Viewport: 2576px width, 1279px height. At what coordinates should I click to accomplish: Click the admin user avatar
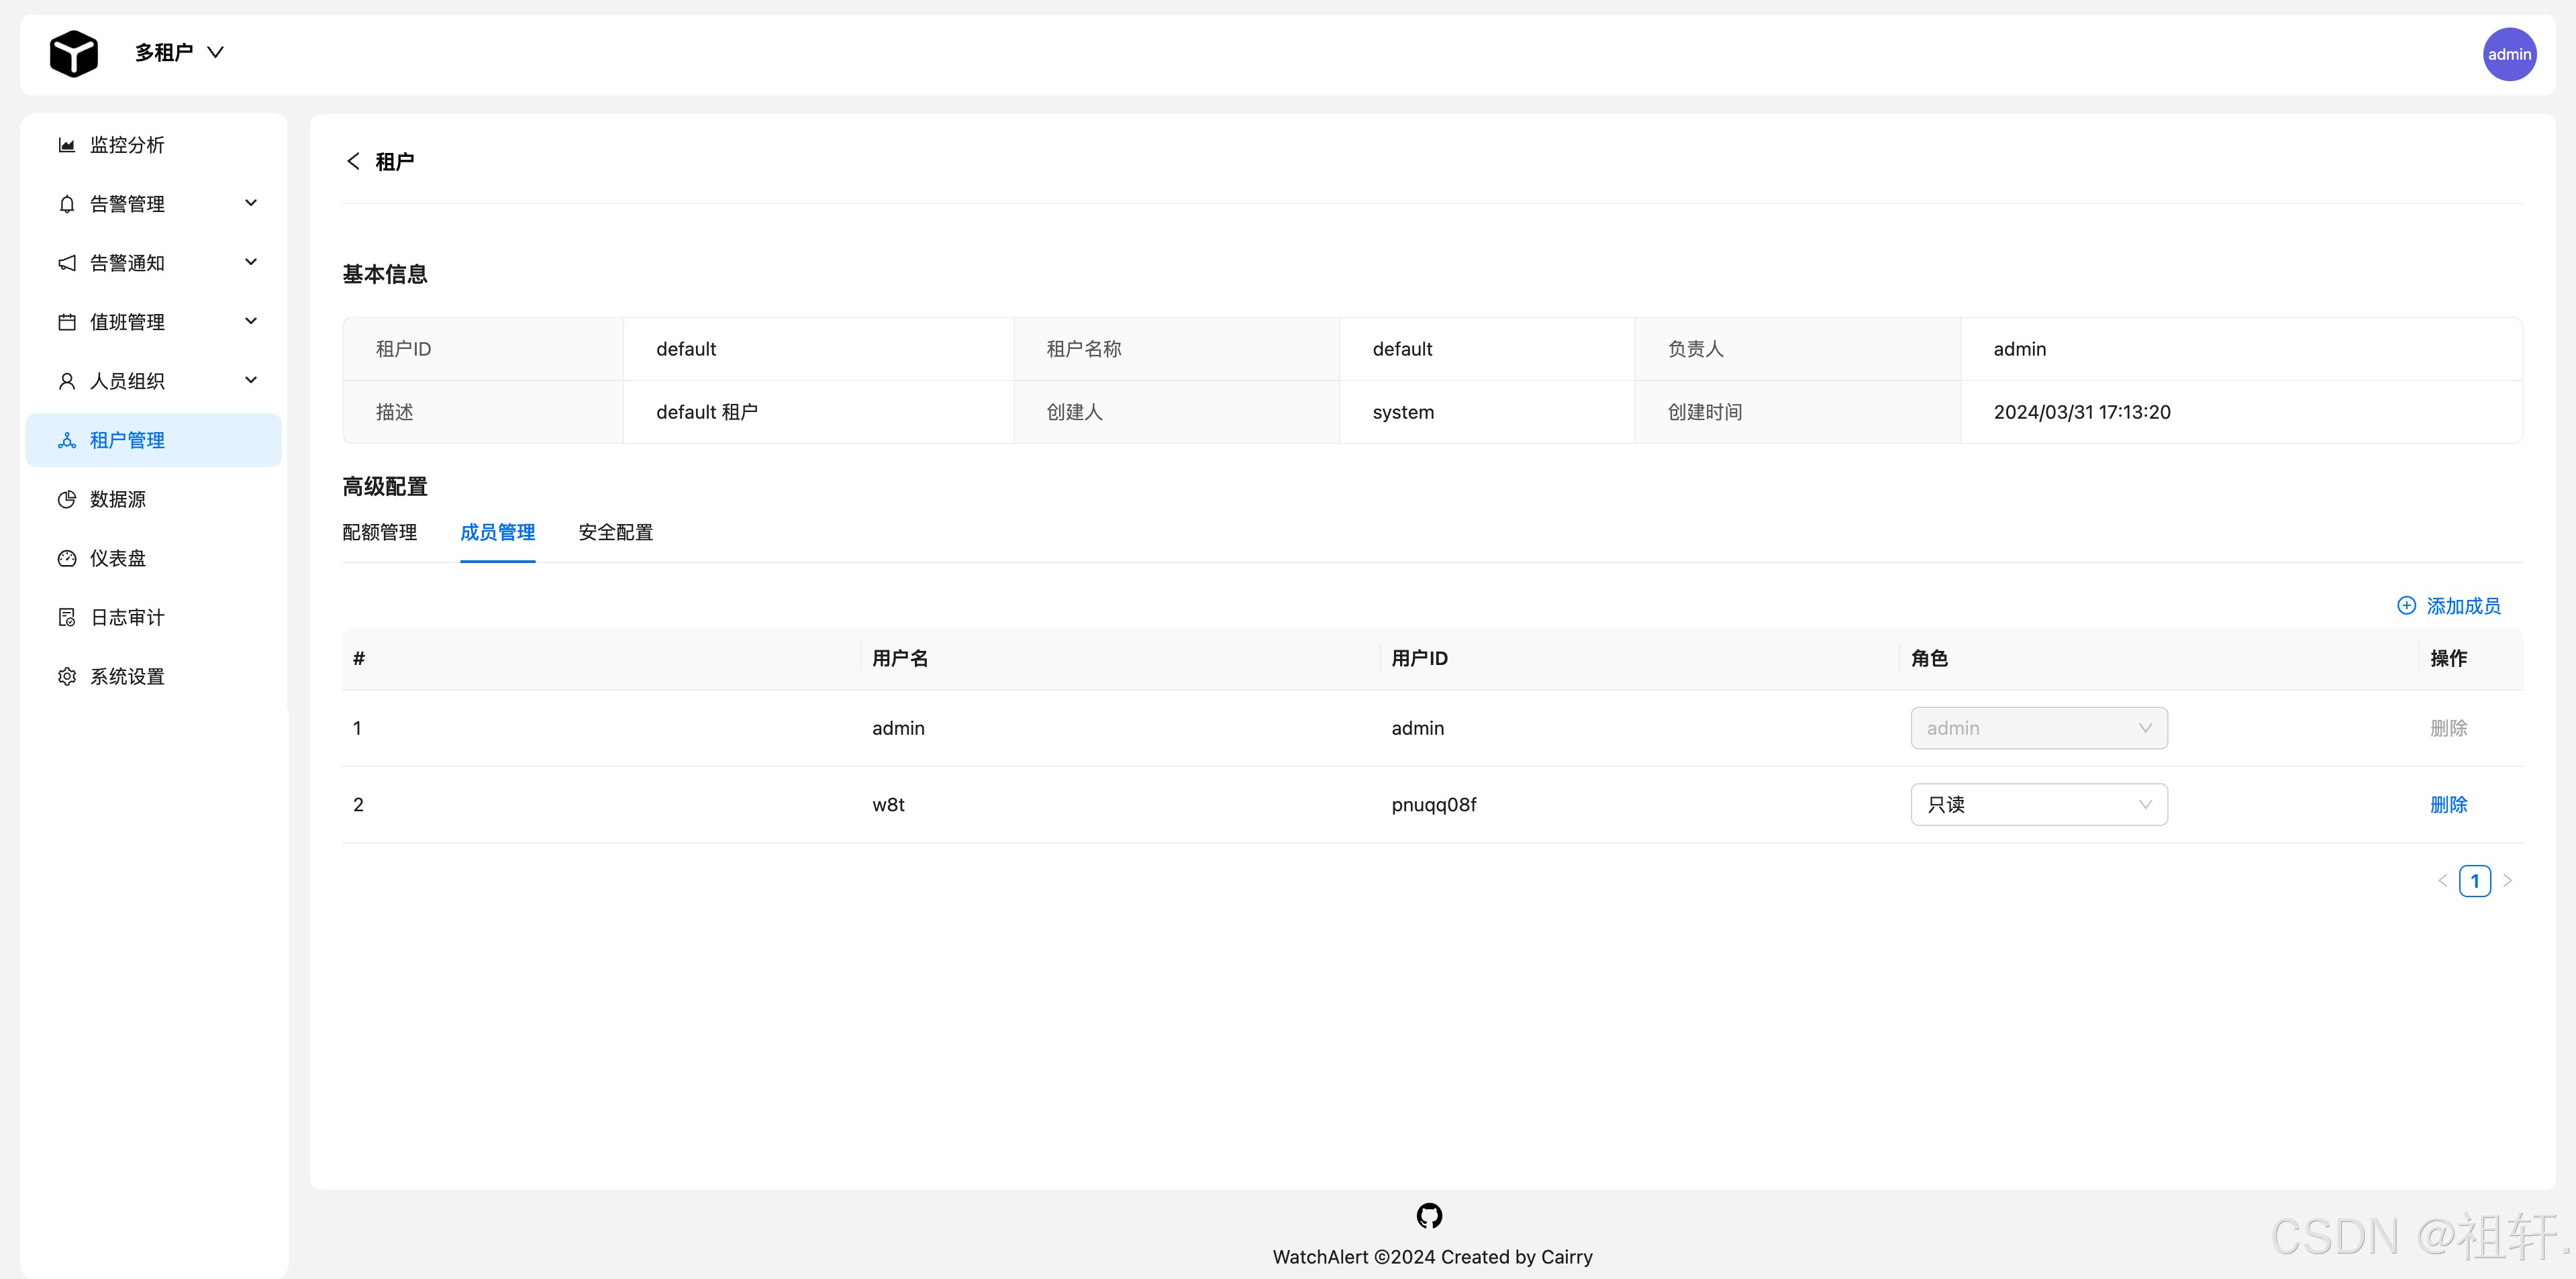(2509, 54)
